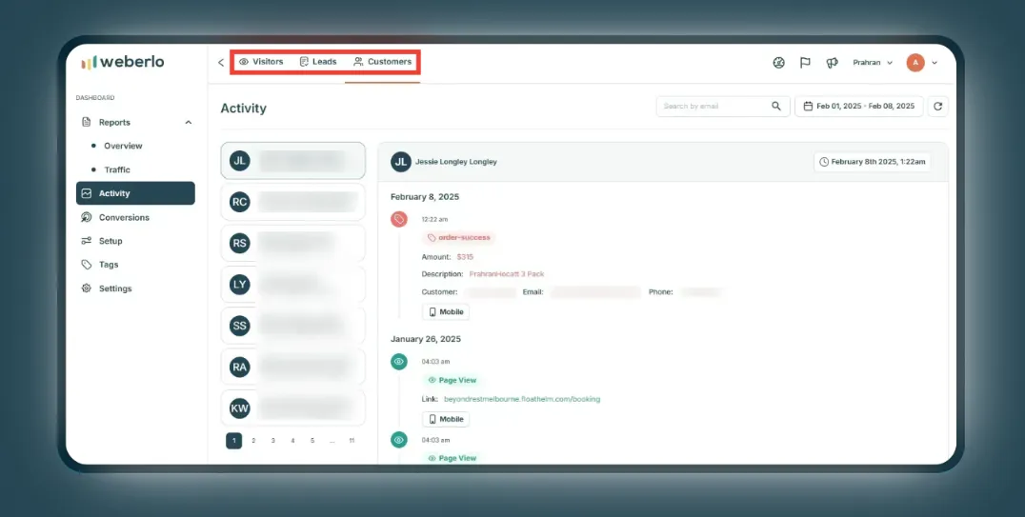This screenshot has width=1025, height=517.
Task: Click the February 8th 2025, 1:22am timestamp badge
Action: (x=873, y=162)
